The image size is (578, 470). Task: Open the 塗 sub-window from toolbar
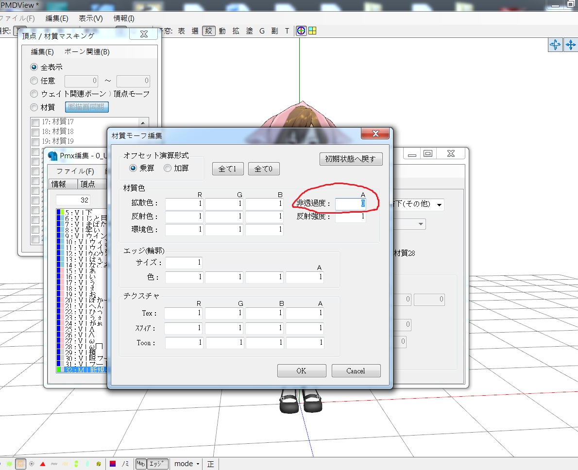[x=250, y=31]
